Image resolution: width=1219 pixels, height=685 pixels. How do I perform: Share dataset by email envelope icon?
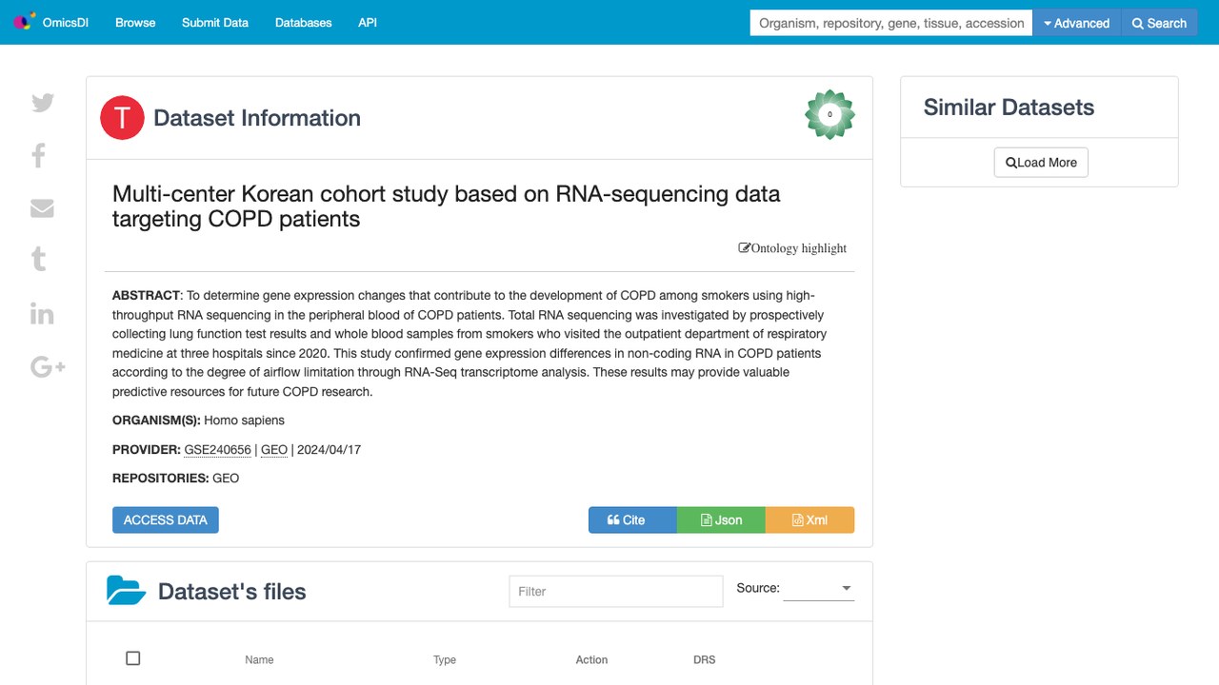pyautogui.click(x=42, y=208)
